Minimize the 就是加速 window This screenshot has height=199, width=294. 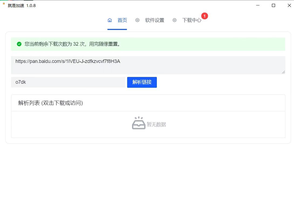coord(258,5)
